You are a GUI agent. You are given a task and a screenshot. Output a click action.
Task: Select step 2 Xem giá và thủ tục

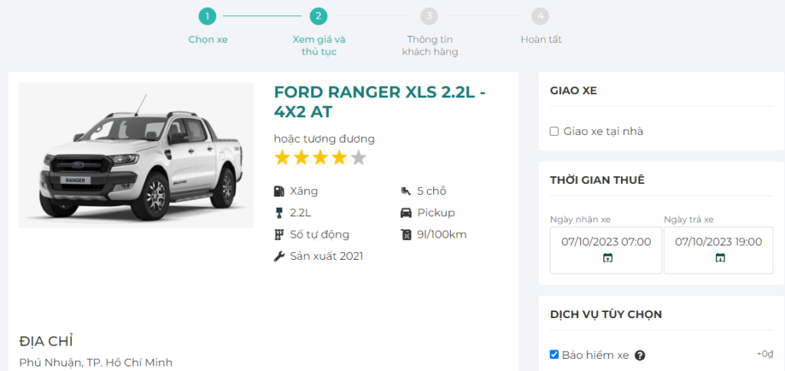(x=319, y=16)
